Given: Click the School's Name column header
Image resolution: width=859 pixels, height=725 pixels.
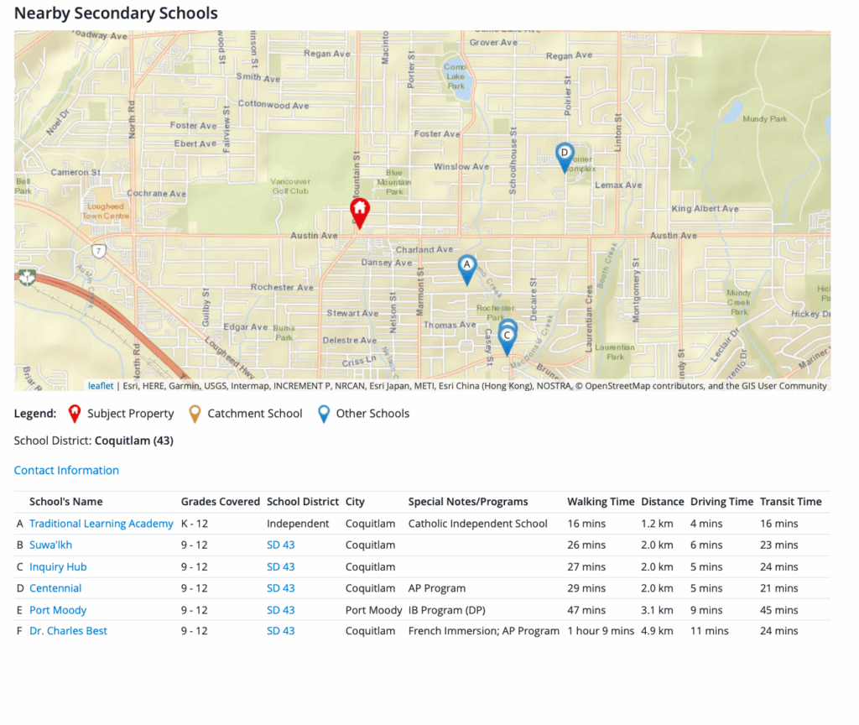Looking at the screenshot, I should 65,502.
